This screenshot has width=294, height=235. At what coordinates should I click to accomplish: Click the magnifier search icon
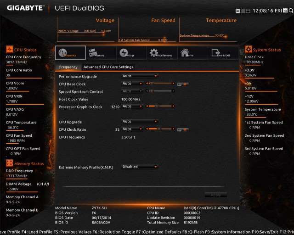click(x=291, y=11)
